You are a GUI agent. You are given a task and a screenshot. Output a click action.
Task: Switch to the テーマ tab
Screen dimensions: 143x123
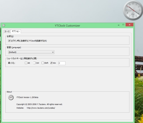(7, 31)
